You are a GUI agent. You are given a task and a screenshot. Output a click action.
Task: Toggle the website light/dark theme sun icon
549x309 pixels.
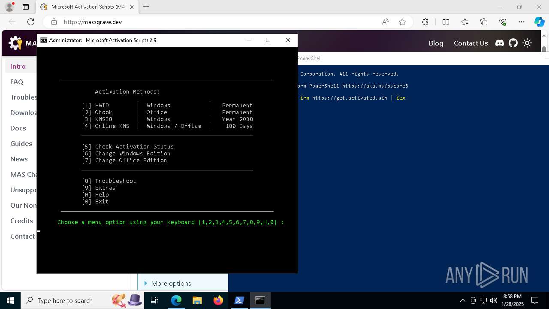click(527, 43)
